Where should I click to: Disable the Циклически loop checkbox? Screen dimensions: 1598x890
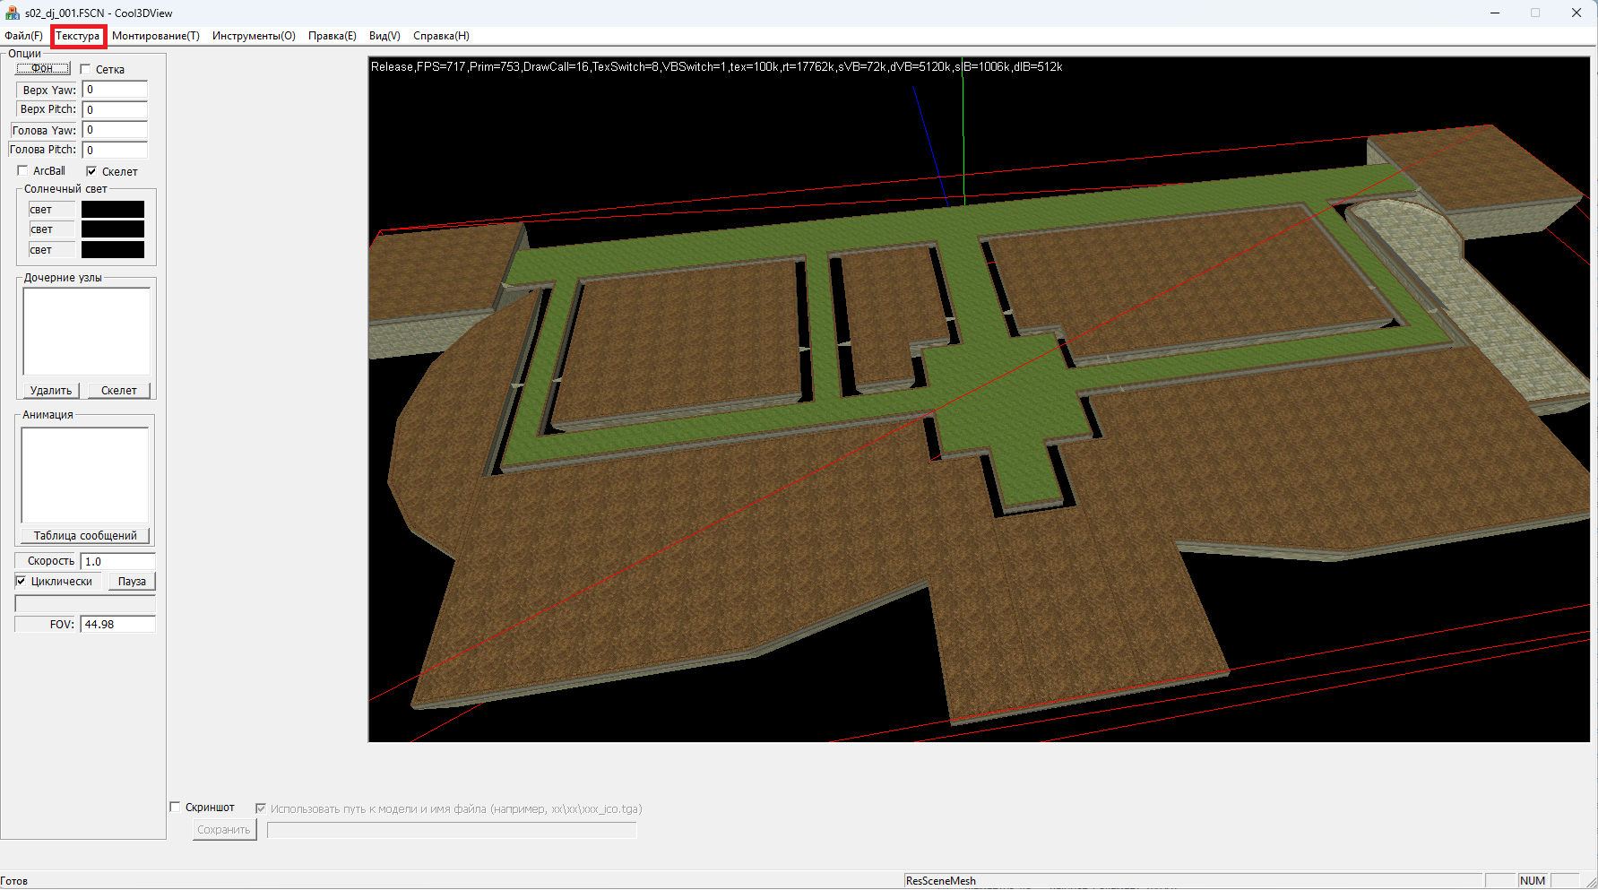pyautogui.click(x=22, y=581)
